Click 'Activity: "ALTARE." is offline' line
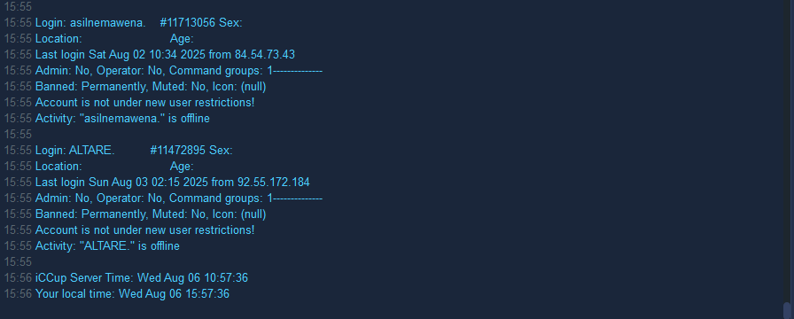 [107, 246]
